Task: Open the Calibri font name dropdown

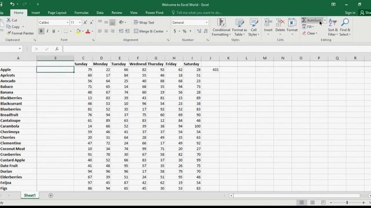Action: [x=67, y=23]
